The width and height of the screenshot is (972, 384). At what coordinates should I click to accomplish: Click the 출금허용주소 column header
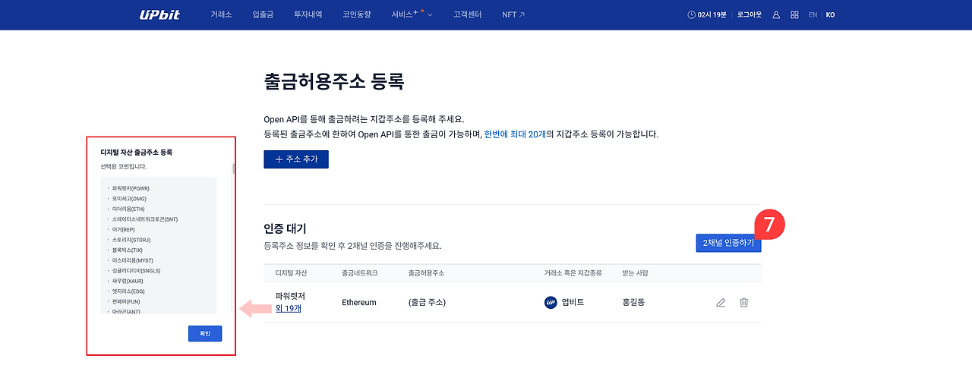(426, 272)
